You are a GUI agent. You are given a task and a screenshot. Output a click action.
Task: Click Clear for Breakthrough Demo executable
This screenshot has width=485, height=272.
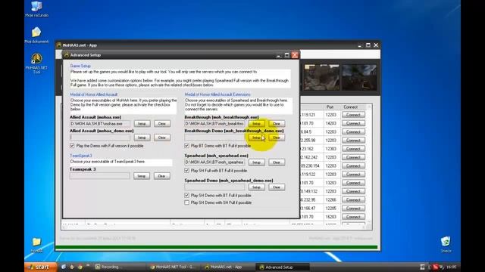pyautogui.click(x=277, y=138)
